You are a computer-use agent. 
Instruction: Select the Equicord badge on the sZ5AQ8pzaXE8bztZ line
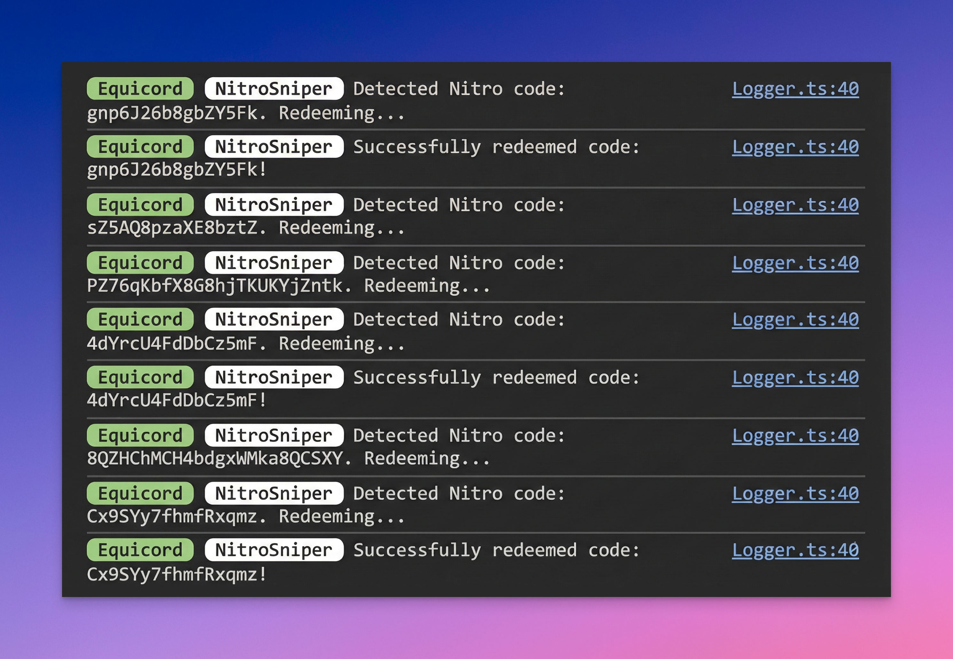click(140, 205)
